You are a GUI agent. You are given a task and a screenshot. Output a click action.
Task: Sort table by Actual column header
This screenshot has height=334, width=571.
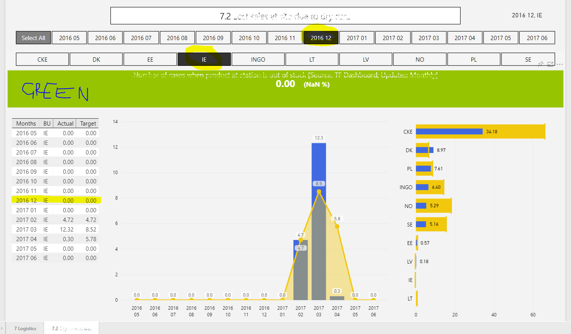pyautogui.click(x=65, y=123)
